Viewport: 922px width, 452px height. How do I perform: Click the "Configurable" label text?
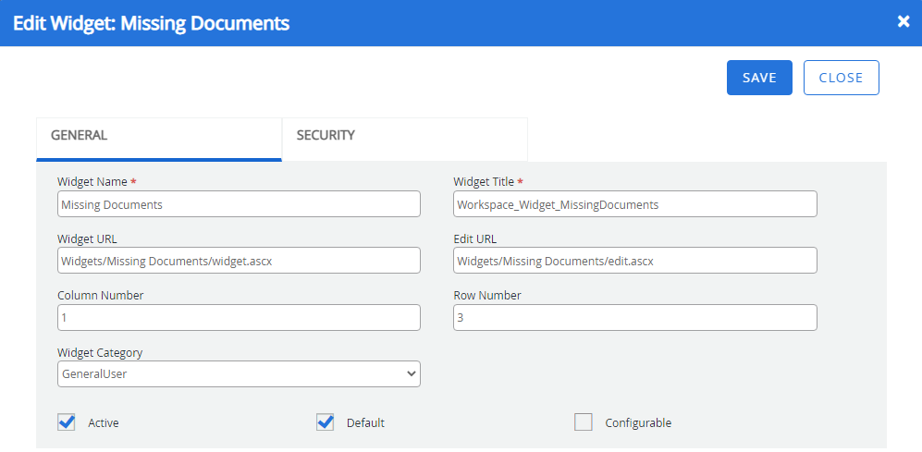pos(638,423)
